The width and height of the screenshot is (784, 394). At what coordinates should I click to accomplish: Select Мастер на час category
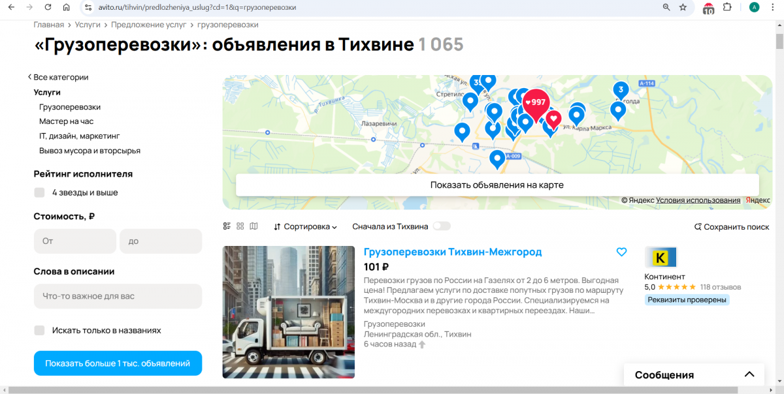[66, 121]
